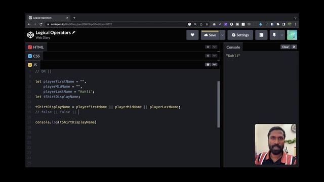Click the console.log(tShirtDisplayName) code line
324x182 pixels.
[66, 122]
